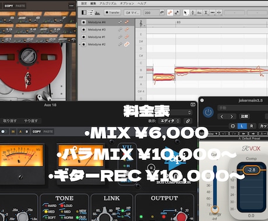Open Melodyne 設定 menu
This screenshot has height=221, width=268.
point(84,3)
